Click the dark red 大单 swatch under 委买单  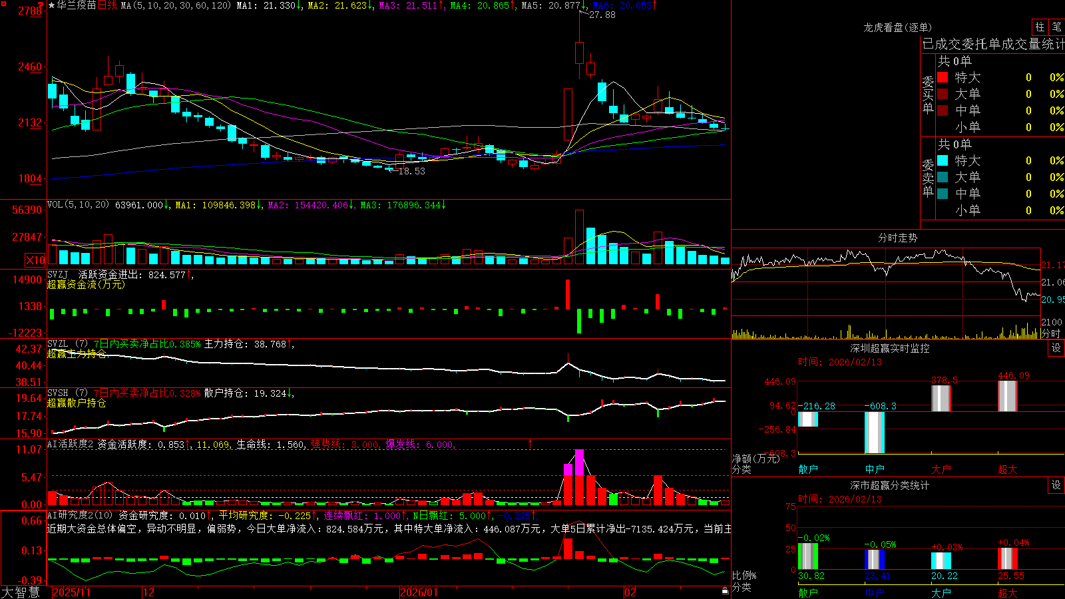(943, 94)
